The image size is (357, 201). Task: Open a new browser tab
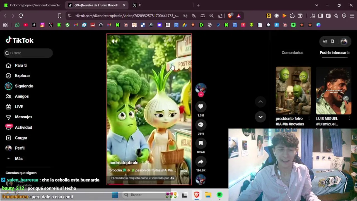coord(198,5)
